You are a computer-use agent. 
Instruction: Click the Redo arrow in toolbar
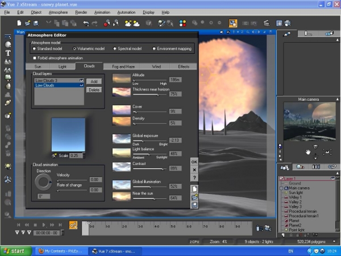tap(94, 23)
